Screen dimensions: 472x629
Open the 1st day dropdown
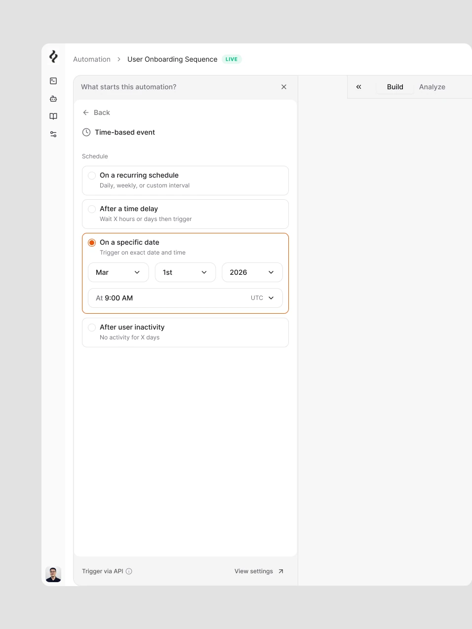[185, 272]
